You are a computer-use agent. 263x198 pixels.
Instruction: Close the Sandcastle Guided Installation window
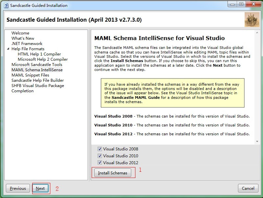(253, 4)
